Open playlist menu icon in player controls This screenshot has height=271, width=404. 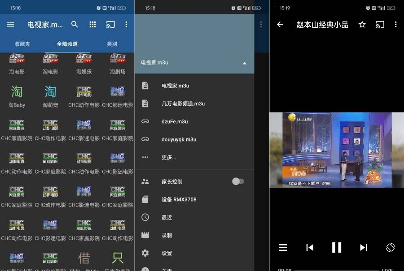coord(283,247)
